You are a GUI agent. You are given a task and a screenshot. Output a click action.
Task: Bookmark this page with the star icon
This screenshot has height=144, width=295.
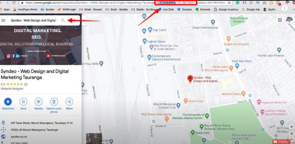229,3
